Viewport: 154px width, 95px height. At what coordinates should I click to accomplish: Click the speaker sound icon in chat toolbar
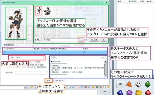[x=85, y=87]
